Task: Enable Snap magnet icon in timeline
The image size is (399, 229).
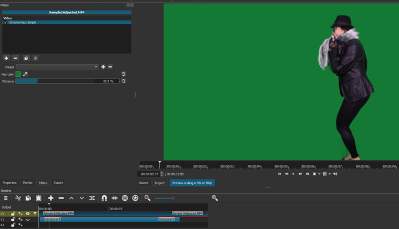Action: [104, 198]
